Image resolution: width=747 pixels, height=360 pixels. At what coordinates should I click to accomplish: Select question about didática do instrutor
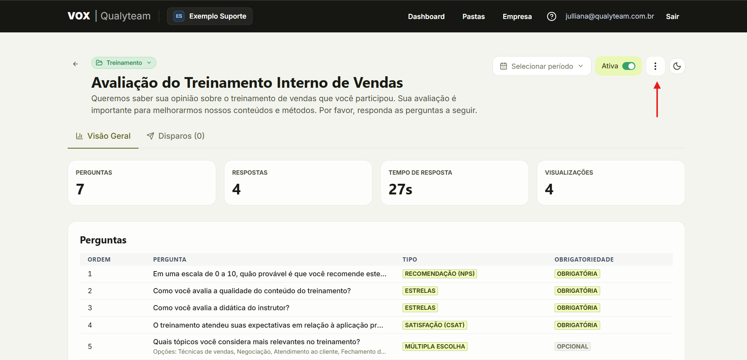click(x=221, y=308)
